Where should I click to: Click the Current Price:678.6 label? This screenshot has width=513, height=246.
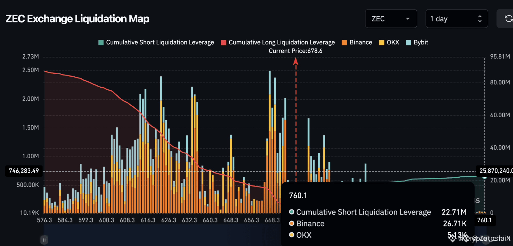click(x=296, y=51)
